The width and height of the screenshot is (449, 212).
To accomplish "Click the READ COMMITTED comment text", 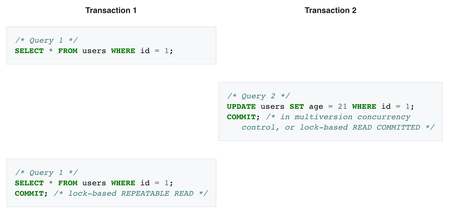I will 386,127.
